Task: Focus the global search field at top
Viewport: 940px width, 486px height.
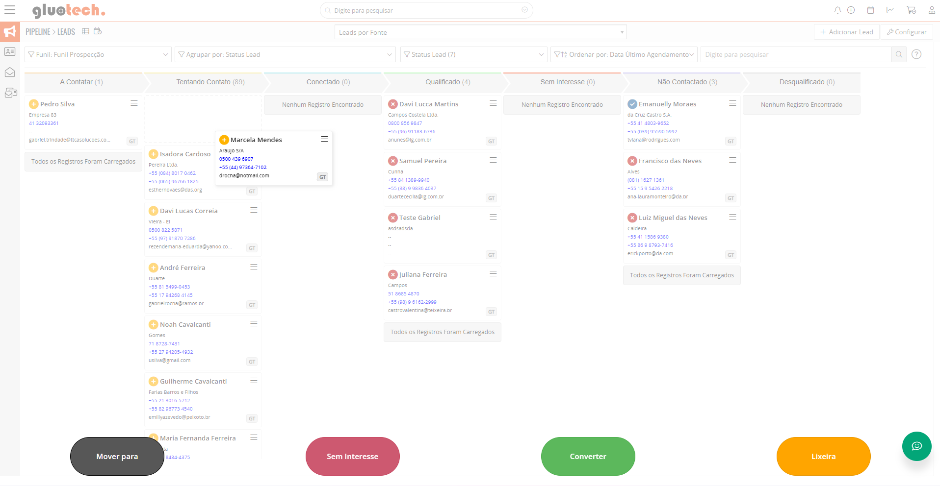Action: point(426,10)
